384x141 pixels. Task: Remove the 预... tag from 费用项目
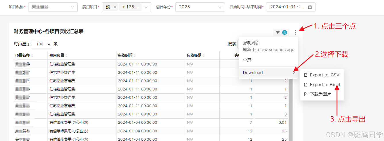pos(115,7)
